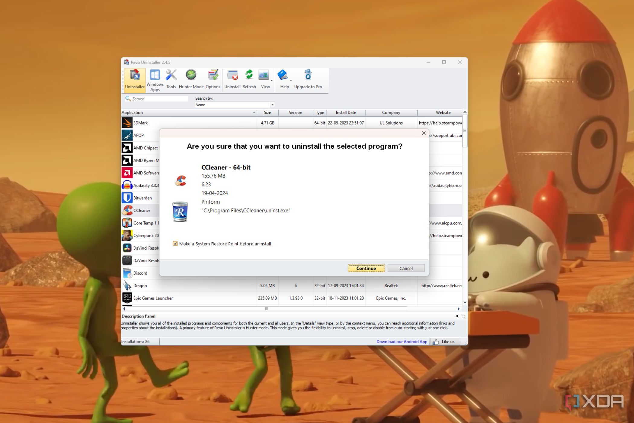Select the Audacity row icon
The image size is (634, 423).
[127, 185]
